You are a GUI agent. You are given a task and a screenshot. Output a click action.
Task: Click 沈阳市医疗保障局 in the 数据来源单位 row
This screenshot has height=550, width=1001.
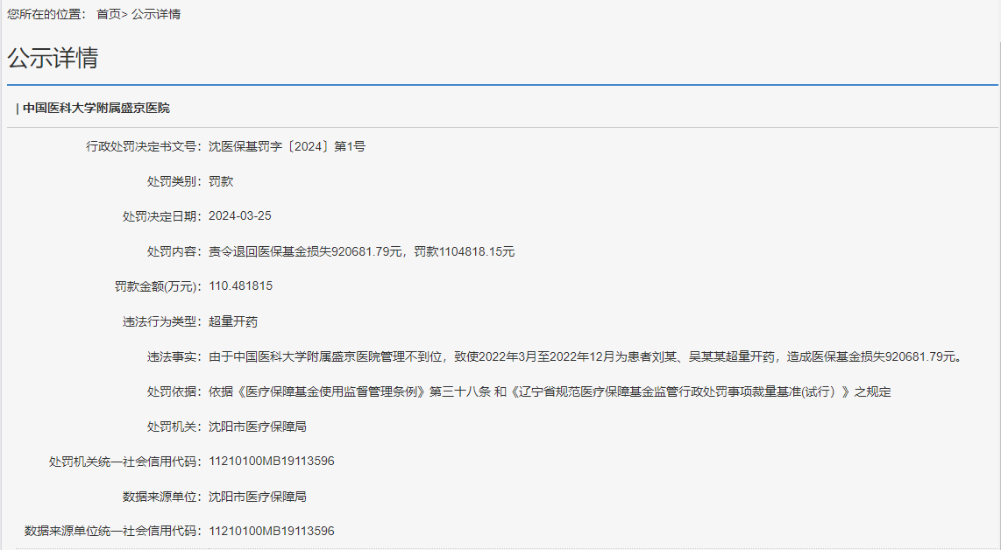(258, 497)
